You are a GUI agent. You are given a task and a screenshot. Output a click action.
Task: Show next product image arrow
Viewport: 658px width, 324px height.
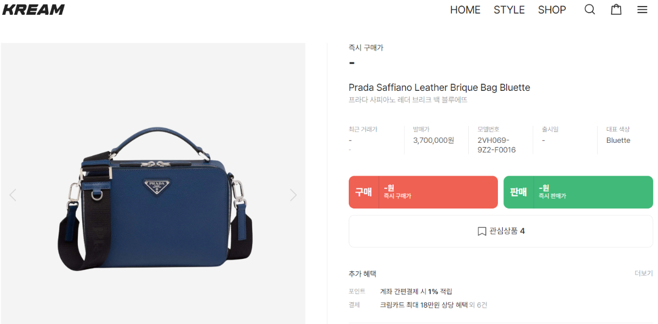[293, 194]
